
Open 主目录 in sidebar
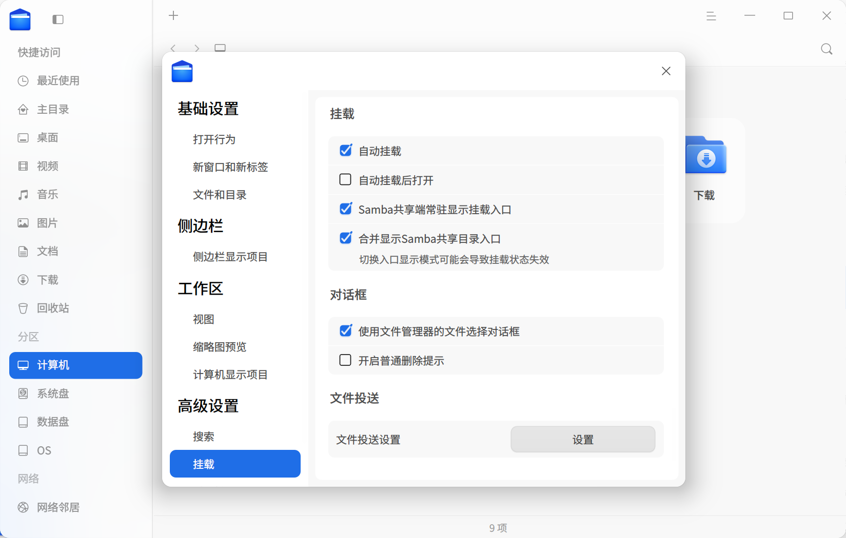coord(75,109)
